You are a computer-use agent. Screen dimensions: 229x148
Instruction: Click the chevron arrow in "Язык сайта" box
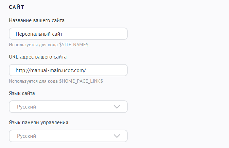pyautogui.click(x=117, y=107)
